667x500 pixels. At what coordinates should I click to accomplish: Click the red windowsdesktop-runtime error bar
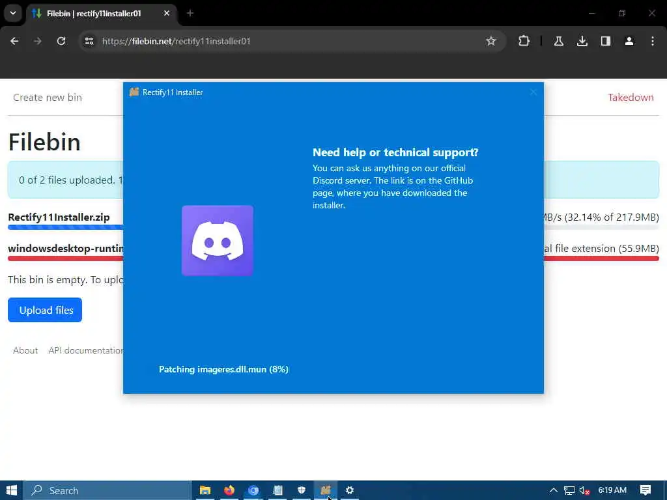click(x=66, y=258)
